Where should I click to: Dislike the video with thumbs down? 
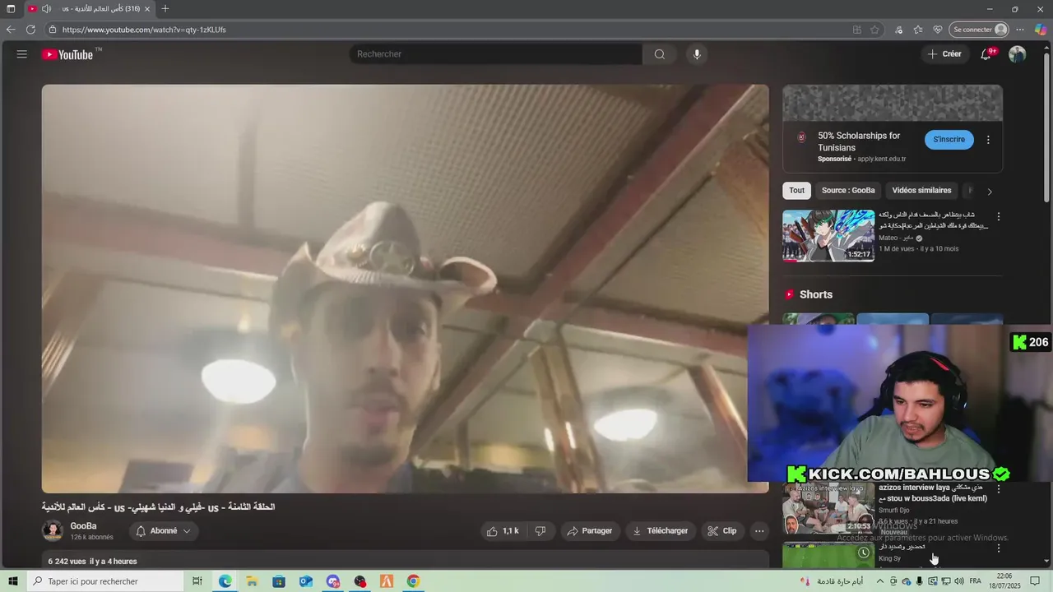tap(540, 531)
